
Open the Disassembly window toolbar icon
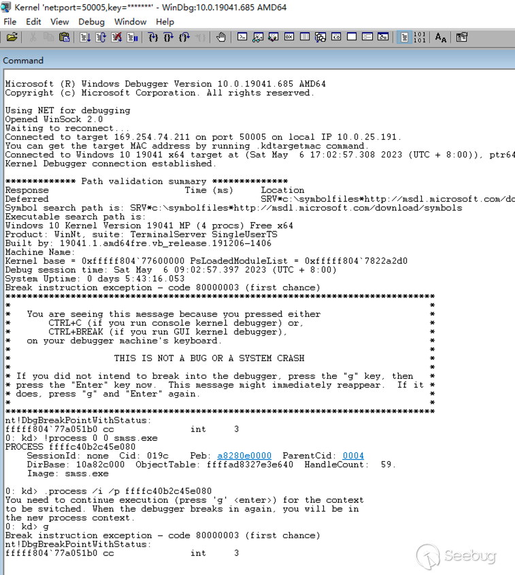pyautogui.click(x=336, y=37)
